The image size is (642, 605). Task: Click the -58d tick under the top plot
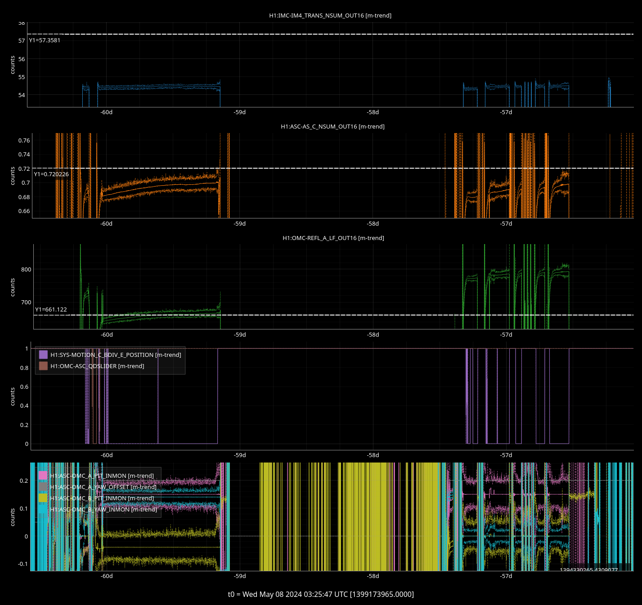373,112
